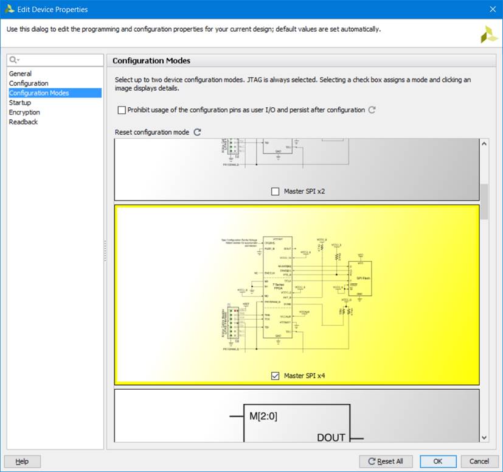Click the refresh icon beside Reset configuration mode
503x472 pixels.
pos(197,132)
